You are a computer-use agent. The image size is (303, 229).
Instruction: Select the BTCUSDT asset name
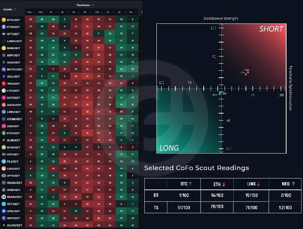(13, 20)
